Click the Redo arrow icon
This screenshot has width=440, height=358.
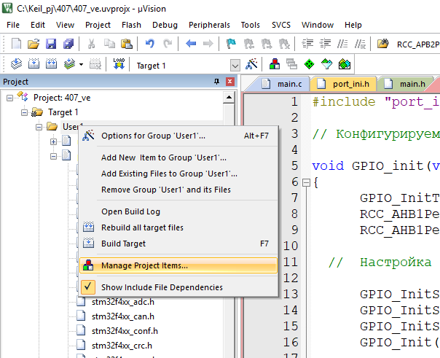(x=168, y=44)
